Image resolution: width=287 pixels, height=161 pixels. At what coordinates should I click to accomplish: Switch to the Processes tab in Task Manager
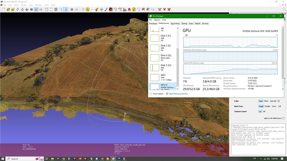click(153, 24)
